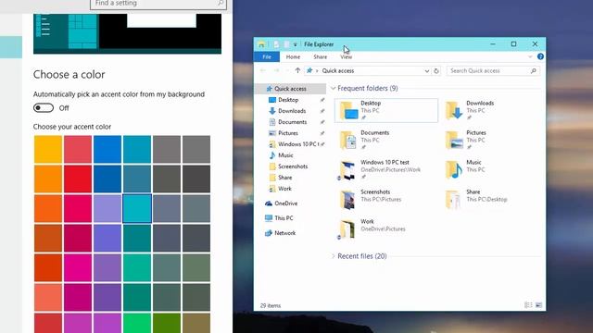Click the This PC monitor icon in sidebar
The image size is (593, 333).
pyautogui.click(x=269, y=218)
